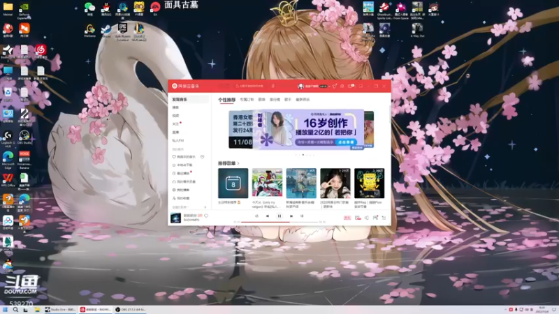Open the 歌手 tab

[x=288, y=100]
